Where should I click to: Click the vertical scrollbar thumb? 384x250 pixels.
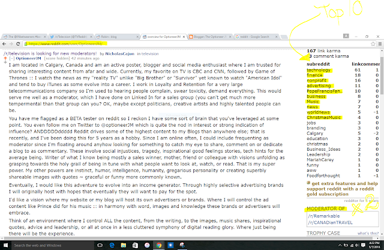(x=382, y=75)
